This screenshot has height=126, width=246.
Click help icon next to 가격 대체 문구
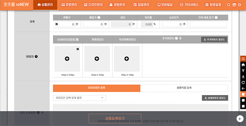[x=216, y=17]
